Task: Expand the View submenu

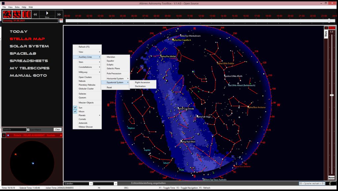Action: 87,52
